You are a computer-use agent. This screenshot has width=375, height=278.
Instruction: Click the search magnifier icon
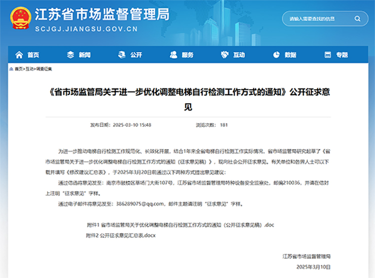358,20
